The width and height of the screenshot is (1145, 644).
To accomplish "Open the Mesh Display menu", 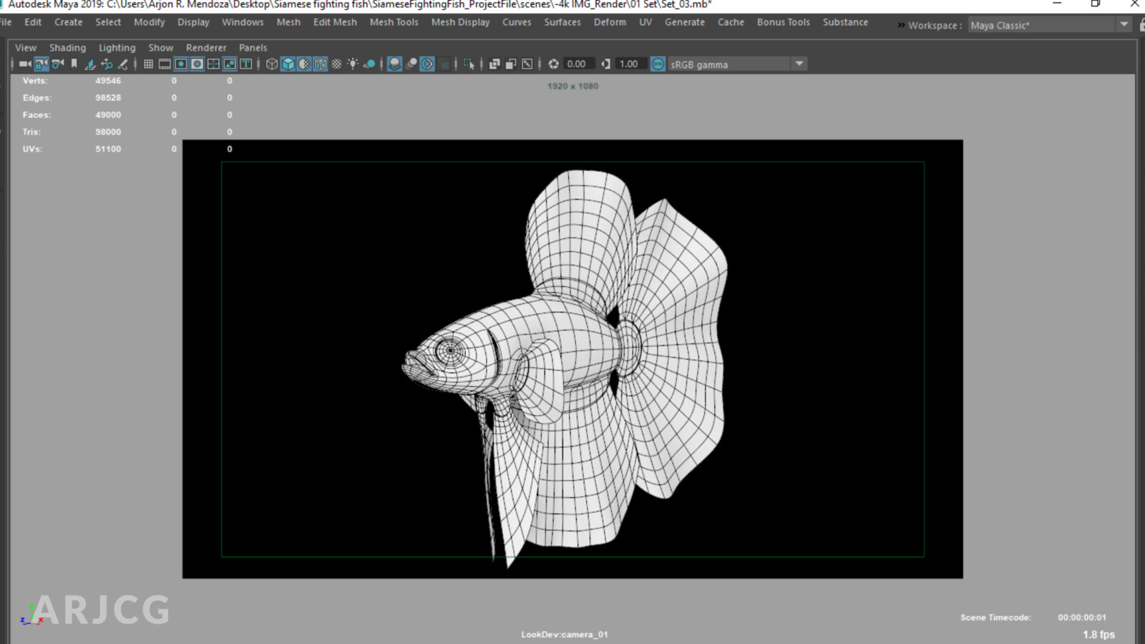I will point(460,22).
